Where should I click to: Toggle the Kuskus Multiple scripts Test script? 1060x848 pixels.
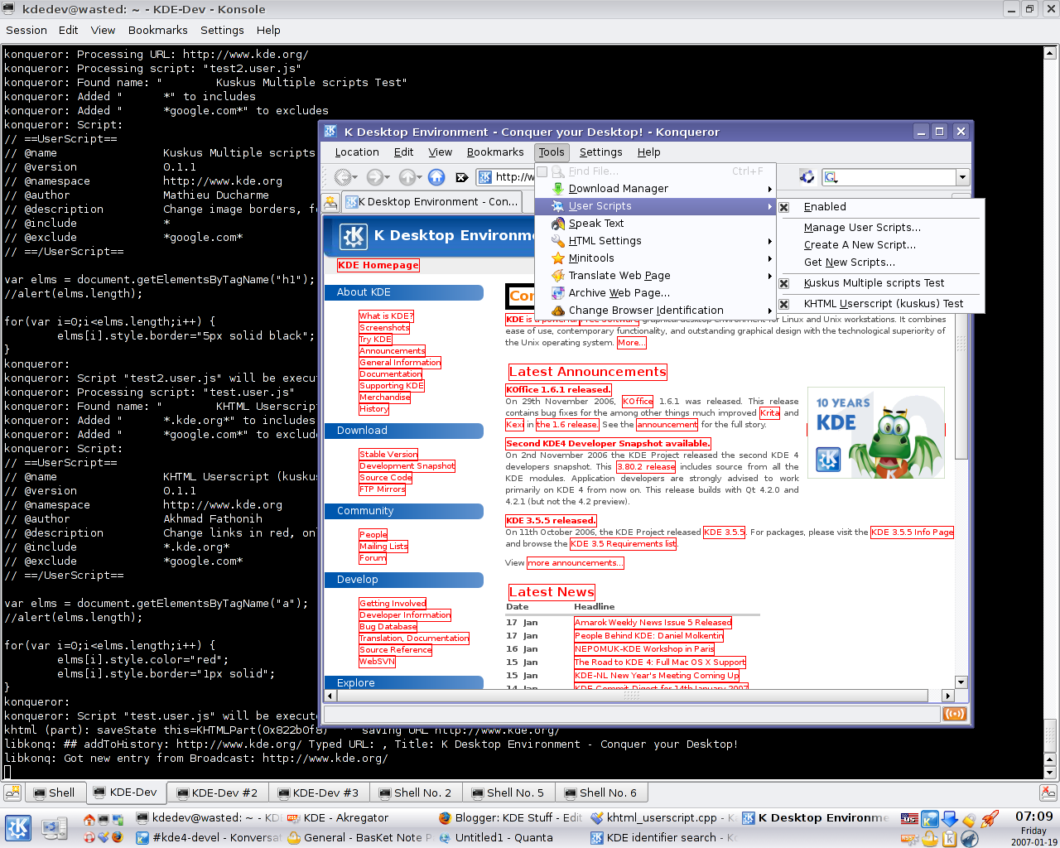click(784, 283)
